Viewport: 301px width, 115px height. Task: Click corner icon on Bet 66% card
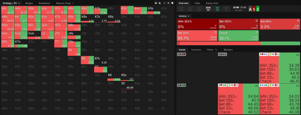(298, 20)
